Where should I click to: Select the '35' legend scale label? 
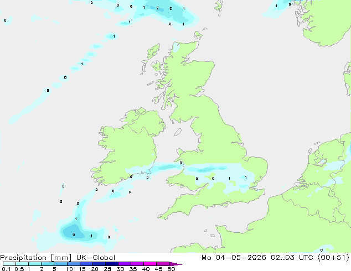pyautogui.click(x=133, y=269)
